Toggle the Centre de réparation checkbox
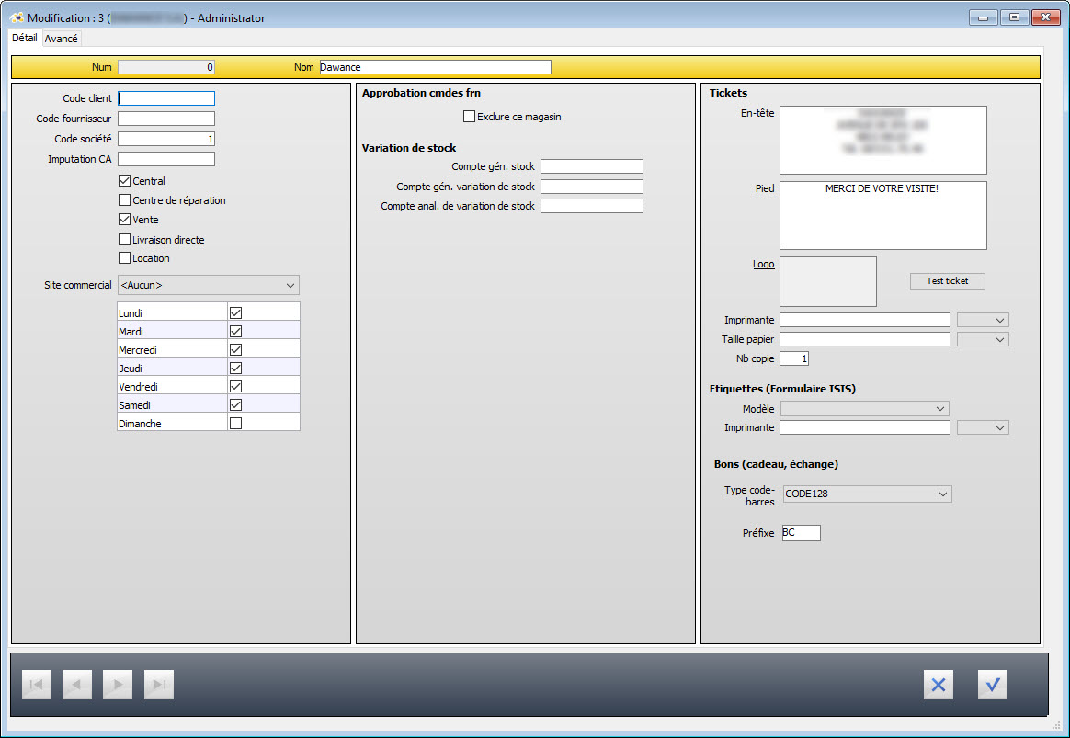 click(x=125, y=200)
